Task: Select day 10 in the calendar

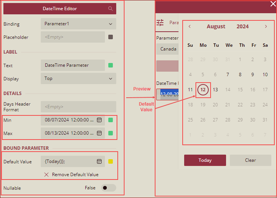Action: pos(265,75)
